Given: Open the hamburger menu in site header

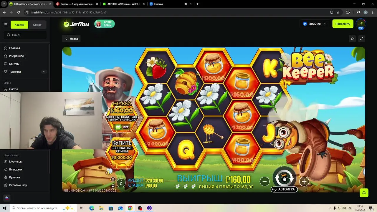Looking at the screenshot, I should (x=6, y=25).
